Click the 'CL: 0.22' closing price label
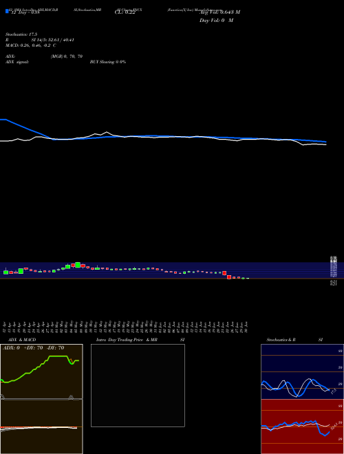The image size is (344, 454). (125, 12)
